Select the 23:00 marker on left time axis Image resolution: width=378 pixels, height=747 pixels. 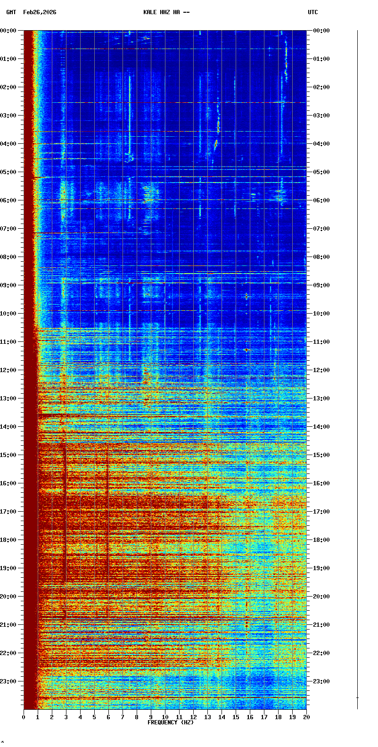pyautogui.click(x=8, y=681)
